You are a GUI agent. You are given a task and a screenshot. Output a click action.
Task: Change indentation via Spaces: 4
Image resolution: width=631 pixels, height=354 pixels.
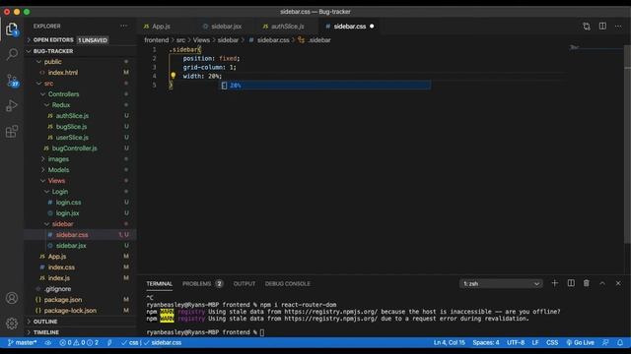(486, 343)
